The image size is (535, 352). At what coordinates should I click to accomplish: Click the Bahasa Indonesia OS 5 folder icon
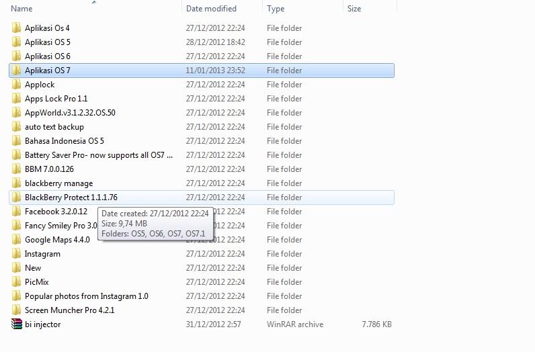(x=16, y=141)
